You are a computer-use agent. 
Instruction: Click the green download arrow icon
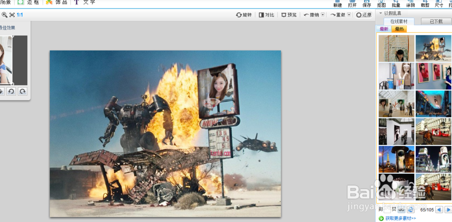click(x=381, y=218)
